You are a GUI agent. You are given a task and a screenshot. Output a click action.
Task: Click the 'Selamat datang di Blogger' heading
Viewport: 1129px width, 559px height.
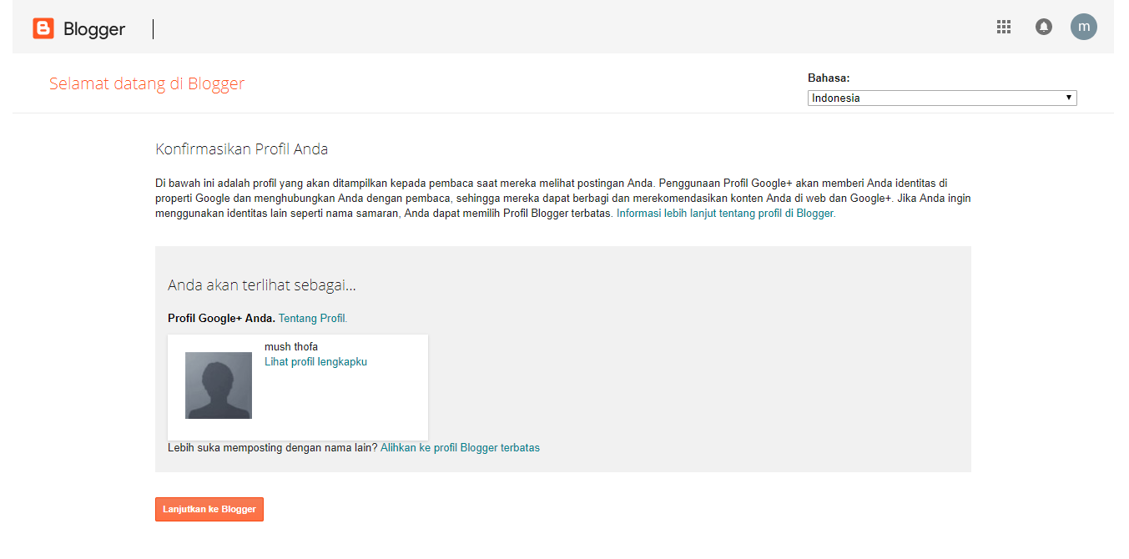(x=147, y=83)
